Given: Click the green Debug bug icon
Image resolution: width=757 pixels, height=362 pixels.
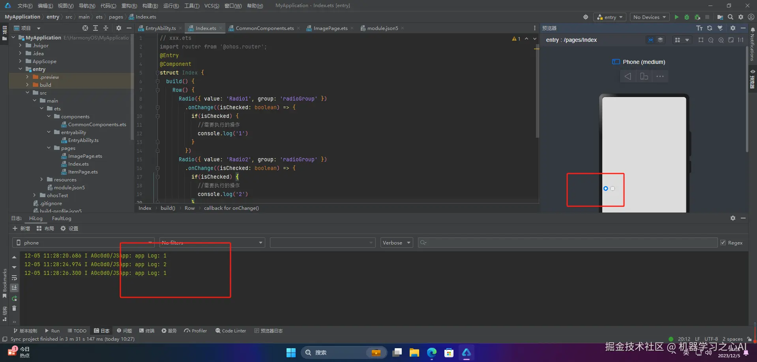Looking at the screenshot, I should tap(687, 17).
